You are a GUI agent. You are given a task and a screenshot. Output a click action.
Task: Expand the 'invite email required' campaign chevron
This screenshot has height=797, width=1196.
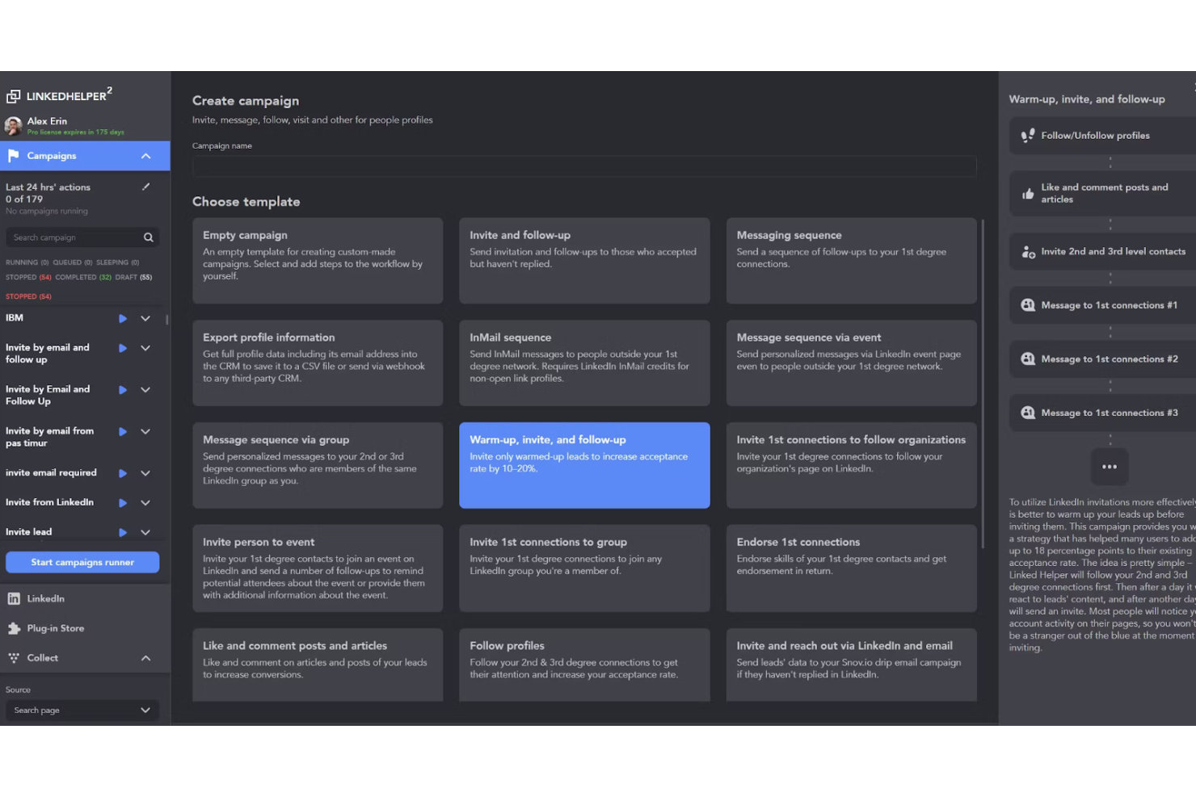pyautogui.click(x=145, y=473)
